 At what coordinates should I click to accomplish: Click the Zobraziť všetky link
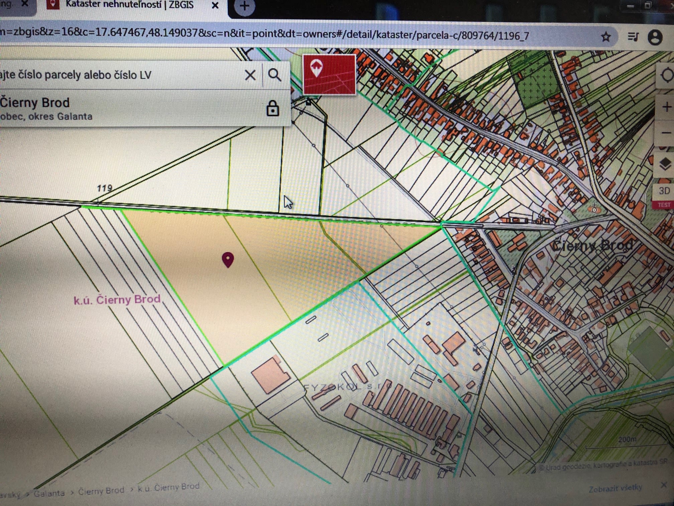615,489
